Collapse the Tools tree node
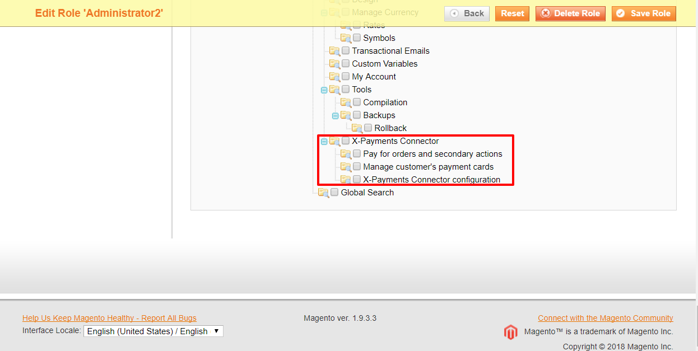 324,90
